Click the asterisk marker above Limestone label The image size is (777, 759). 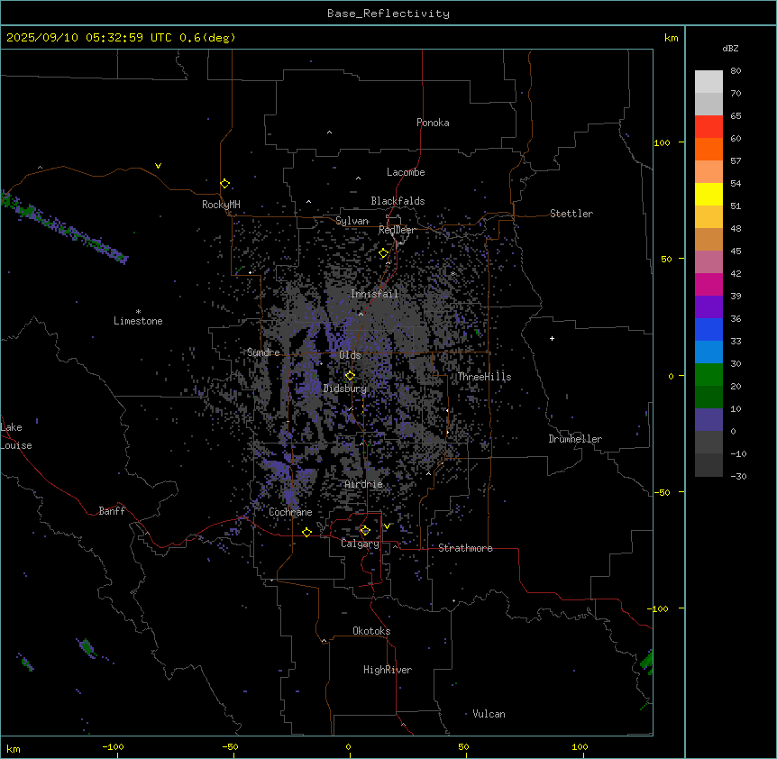[x=138, y=312]
